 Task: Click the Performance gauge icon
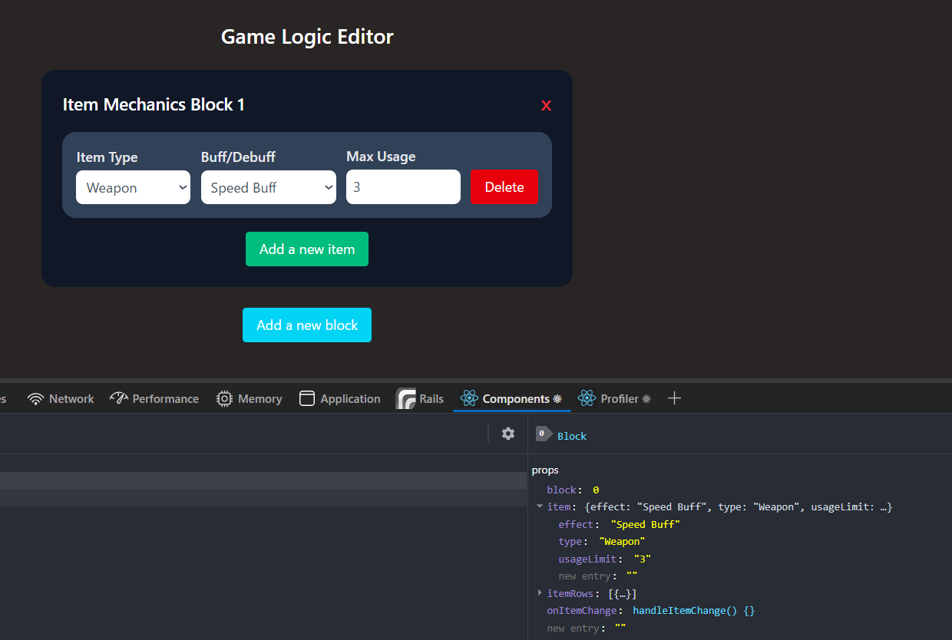click(x=118, y=398)
